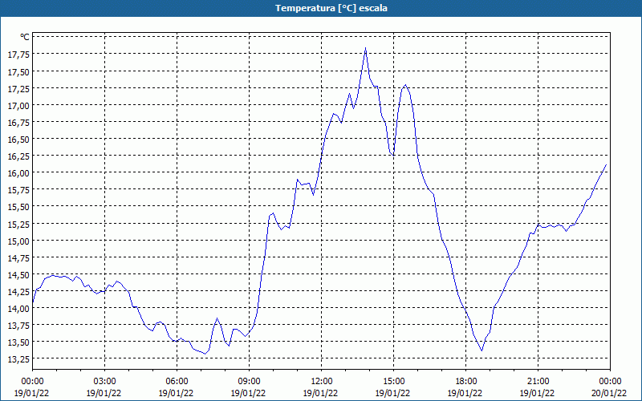The height and width of the screenshot is (401, 642).
Task: Click the 17,00 y-axis value
Action: (x=18, y=106)
